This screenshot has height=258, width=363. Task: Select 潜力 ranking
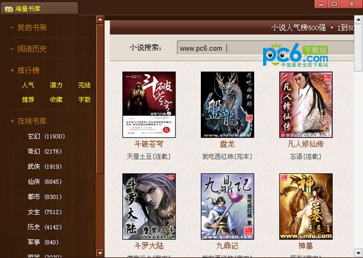pyautogui.click(x=56, y=85)
